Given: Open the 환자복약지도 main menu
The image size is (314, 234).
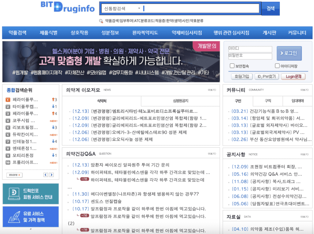Looking at the screenshot, I should coord(145,33).
